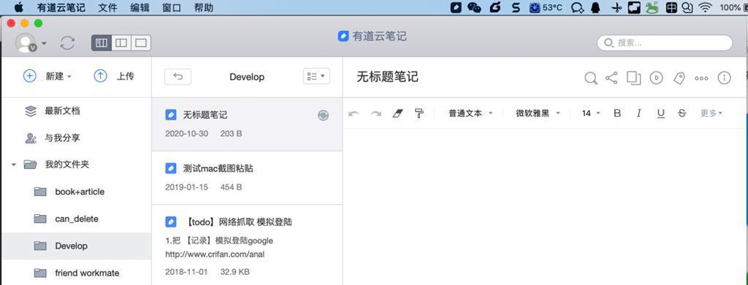This screenshot has width=748, height=285.
Task: Click the 无标题笔记 note title field
Action: tap(387, 77)
